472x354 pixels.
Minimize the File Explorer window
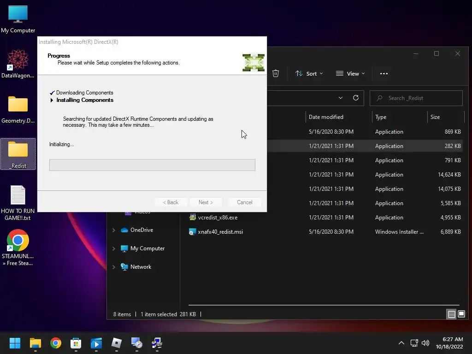[416, 53]
